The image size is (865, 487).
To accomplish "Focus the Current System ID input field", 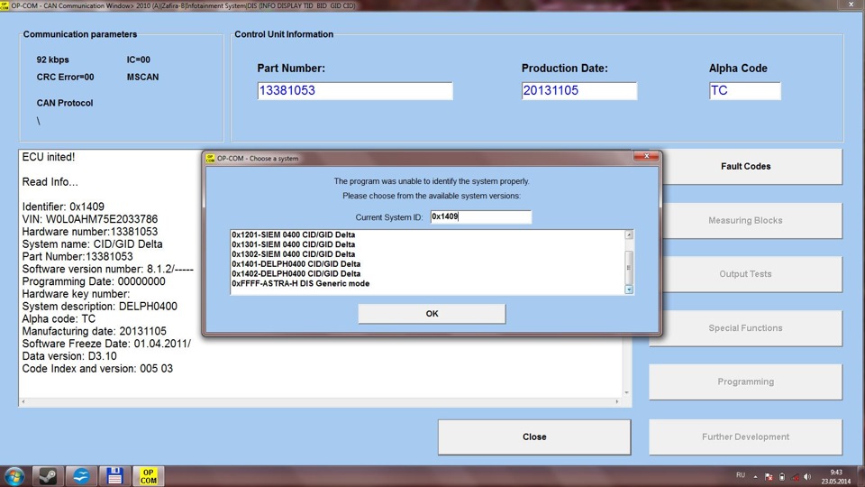I will pos(480,217).
